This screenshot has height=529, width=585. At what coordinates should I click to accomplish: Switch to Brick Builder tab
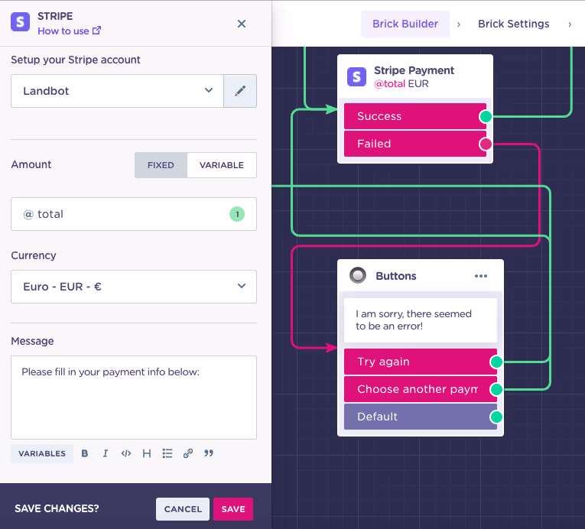pyautogui.click(x=405, y=24)
